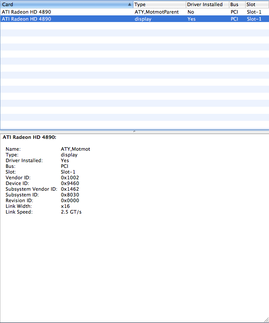Click the PCI bus cell in selected row
The width and height of the screenshot is (269, 323).
coord(234,19)
